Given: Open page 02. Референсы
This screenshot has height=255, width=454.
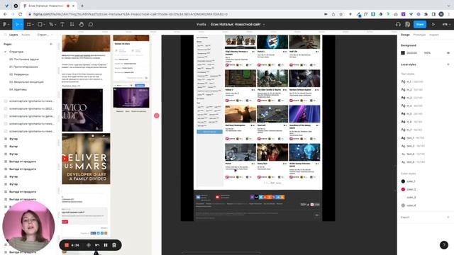Looking at the screenshot, I should 19,74.
